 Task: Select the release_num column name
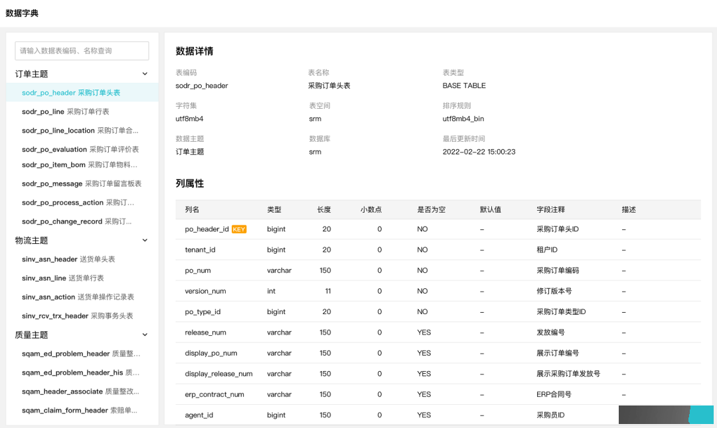pos(205,333)
